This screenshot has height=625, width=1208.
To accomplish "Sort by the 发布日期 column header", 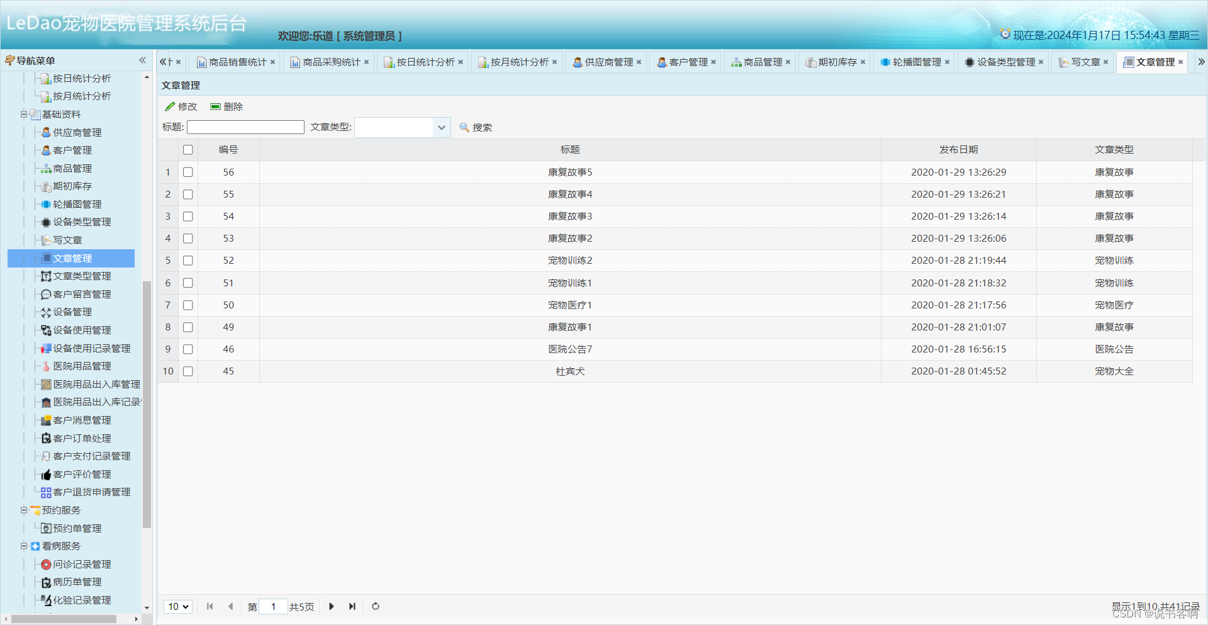I will tap(958, 150).
